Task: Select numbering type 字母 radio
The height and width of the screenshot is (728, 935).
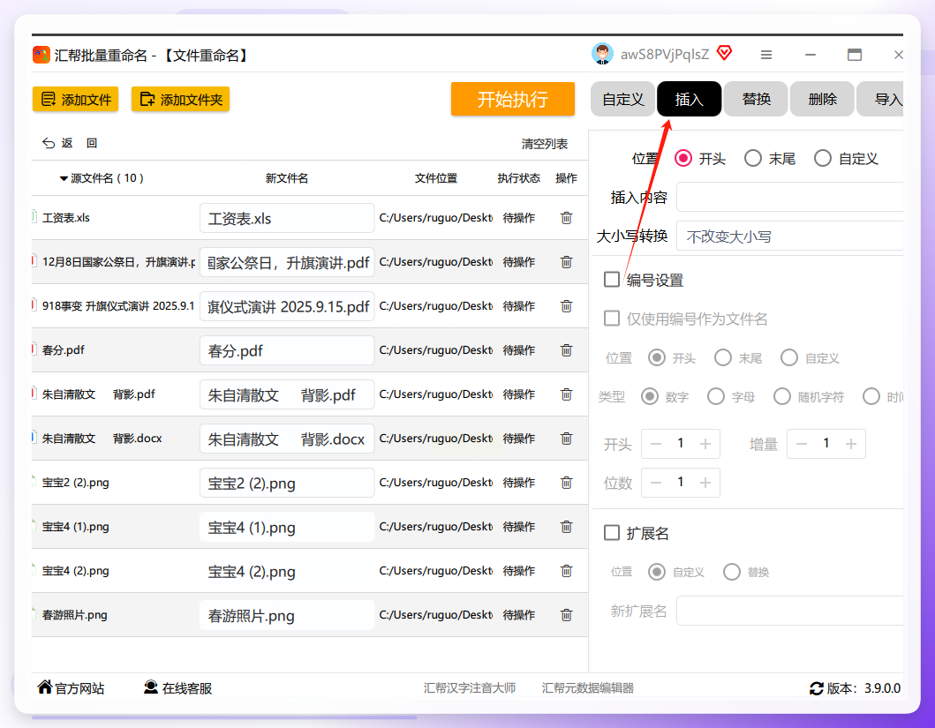Action: tap(715, 397)
